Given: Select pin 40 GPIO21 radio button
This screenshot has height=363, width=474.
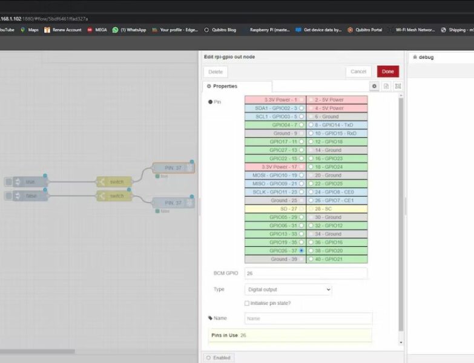Looking at the screenshot, I should click(311, 259).
